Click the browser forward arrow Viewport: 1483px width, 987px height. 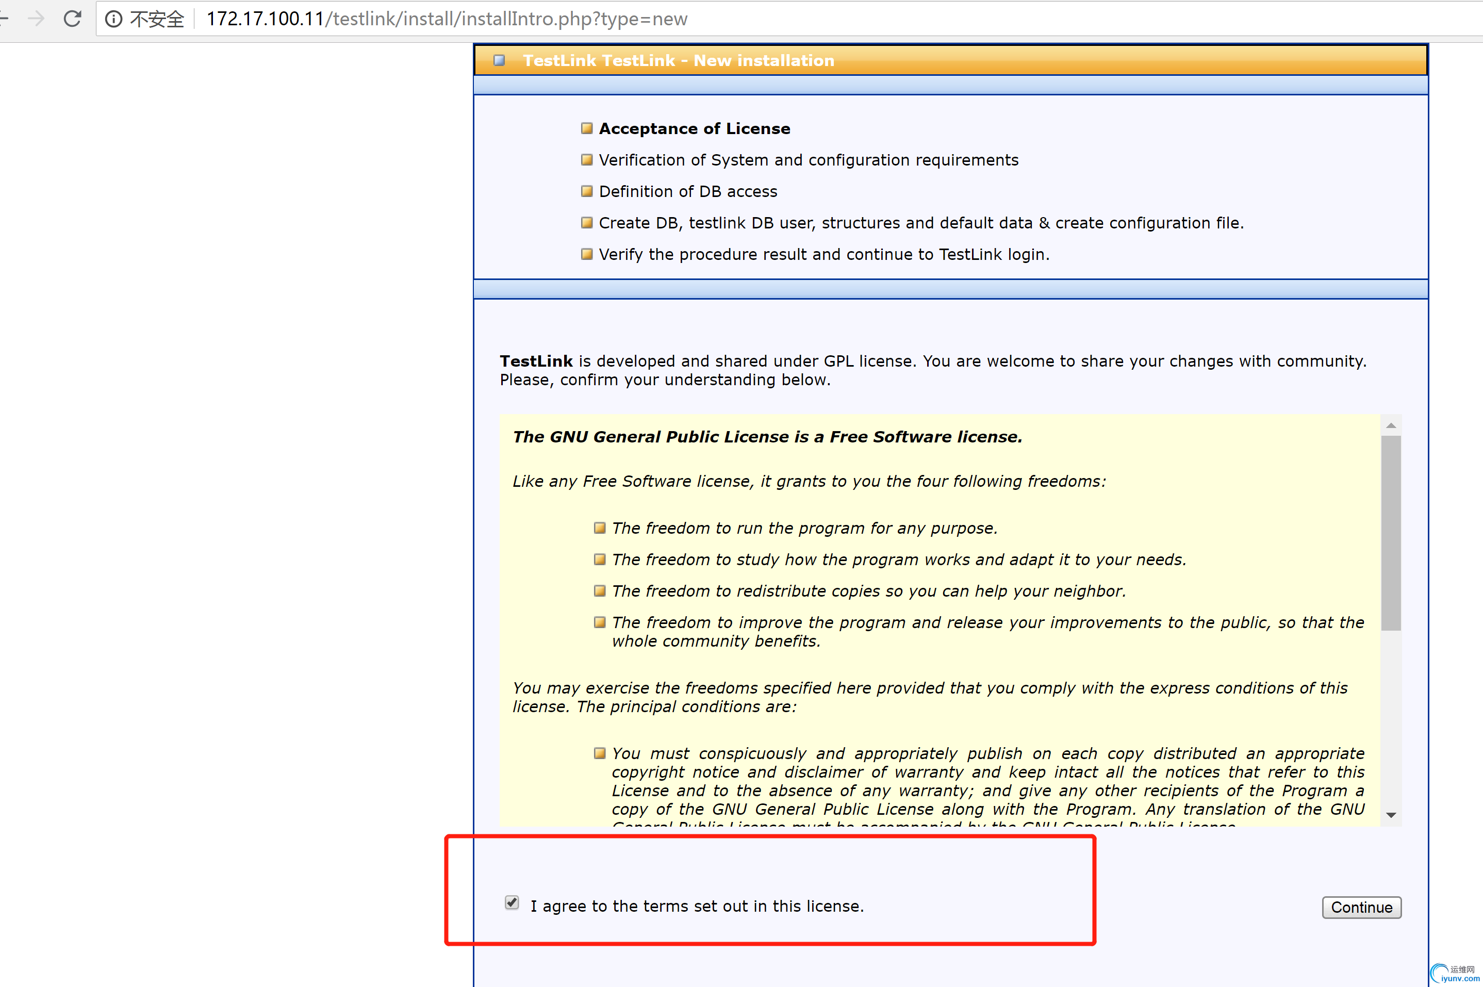click(37, 19)
